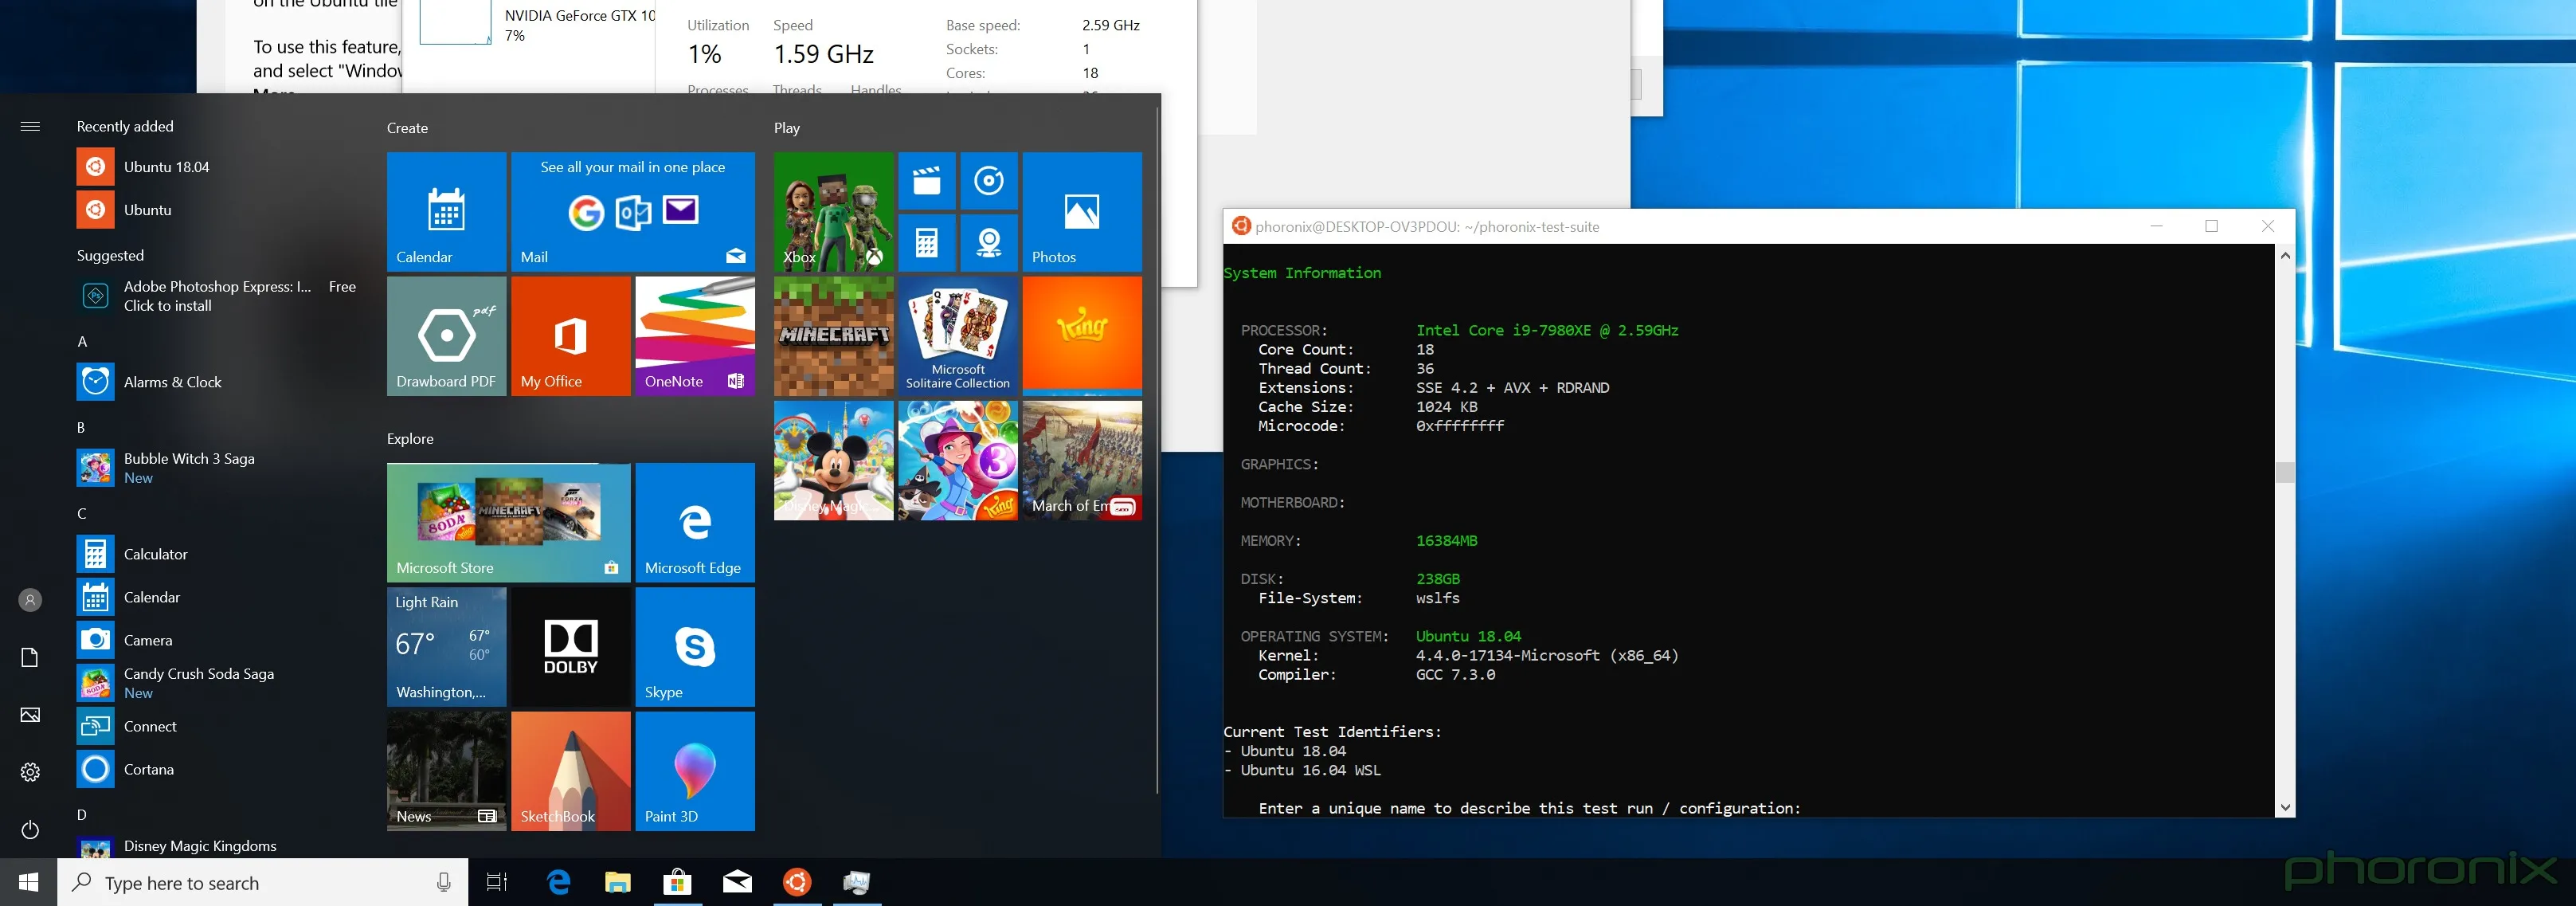
Task: Click the Cortana microphone icon
Action: 444,882
